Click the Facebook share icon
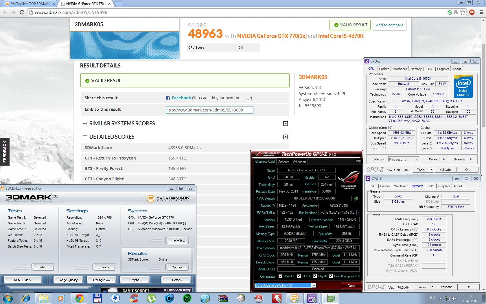The image size is (486, 304). click(168, 98)
